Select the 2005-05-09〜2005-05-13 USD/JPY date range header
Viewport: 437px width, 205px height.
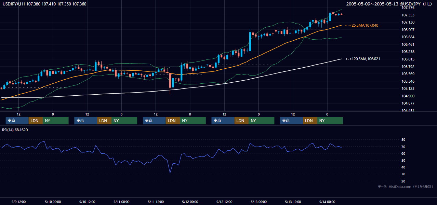(389, 4)
